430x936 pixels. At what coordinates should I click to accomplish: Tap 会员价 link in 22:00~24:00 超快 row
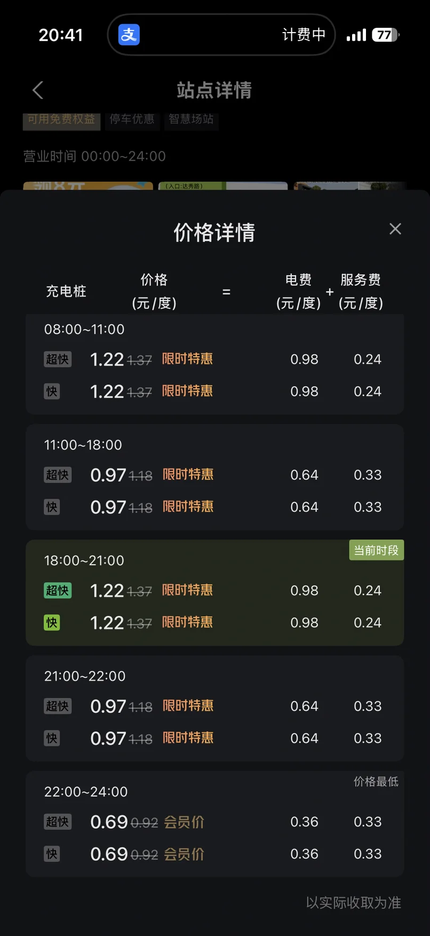(x=184, y=822)
